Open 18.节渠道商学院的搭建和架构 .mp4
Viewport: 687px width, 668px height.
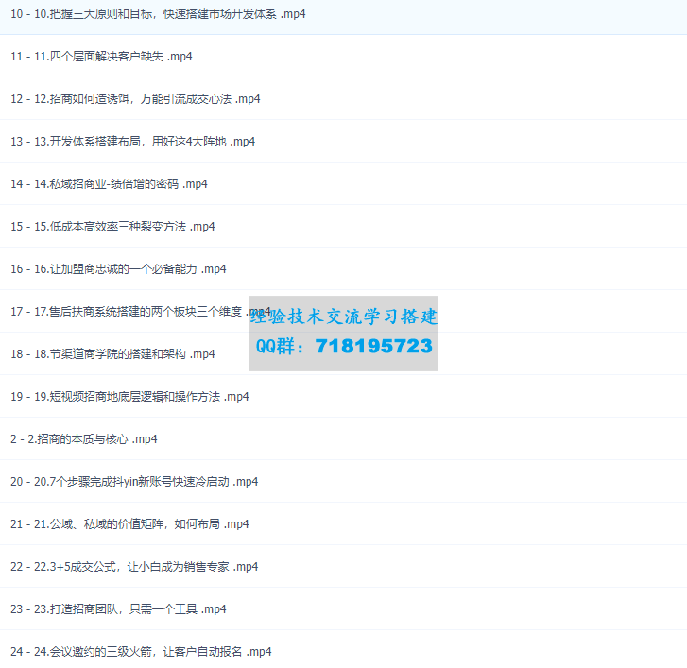coord(112,354)
